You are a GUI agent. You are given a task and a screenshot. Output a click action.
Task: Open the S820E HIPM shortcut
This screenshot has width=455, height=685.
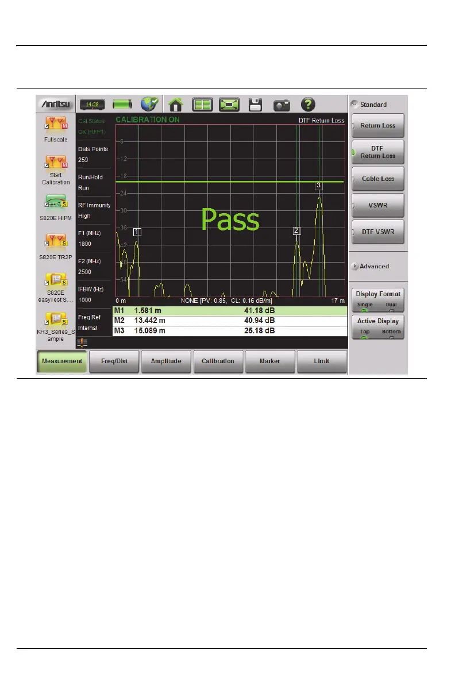pyautogui.click(x=56, y=202)
